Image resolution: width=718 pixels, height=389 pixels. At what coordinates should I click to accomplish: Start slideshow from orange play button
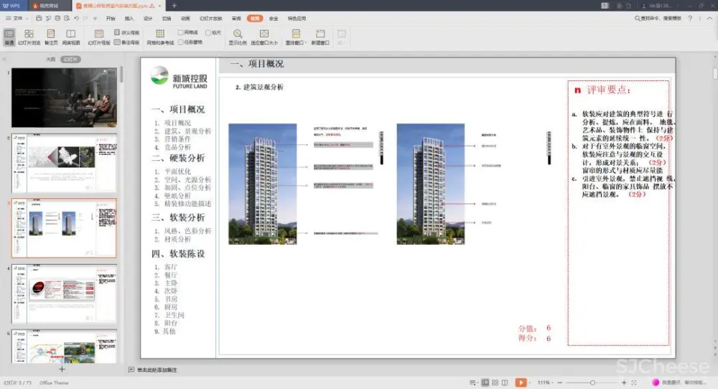coord(521,383)
